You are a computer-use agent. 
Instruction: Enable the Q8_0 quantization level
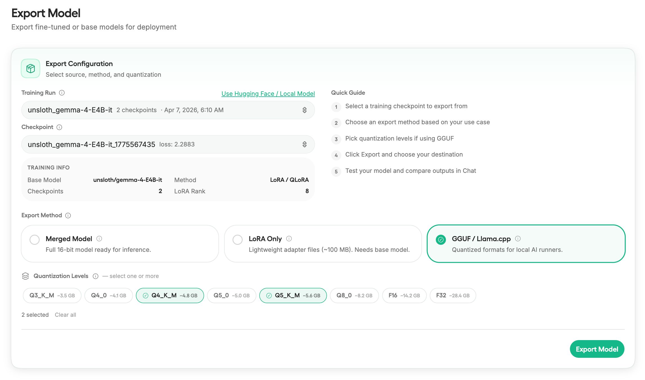point(354,296)
